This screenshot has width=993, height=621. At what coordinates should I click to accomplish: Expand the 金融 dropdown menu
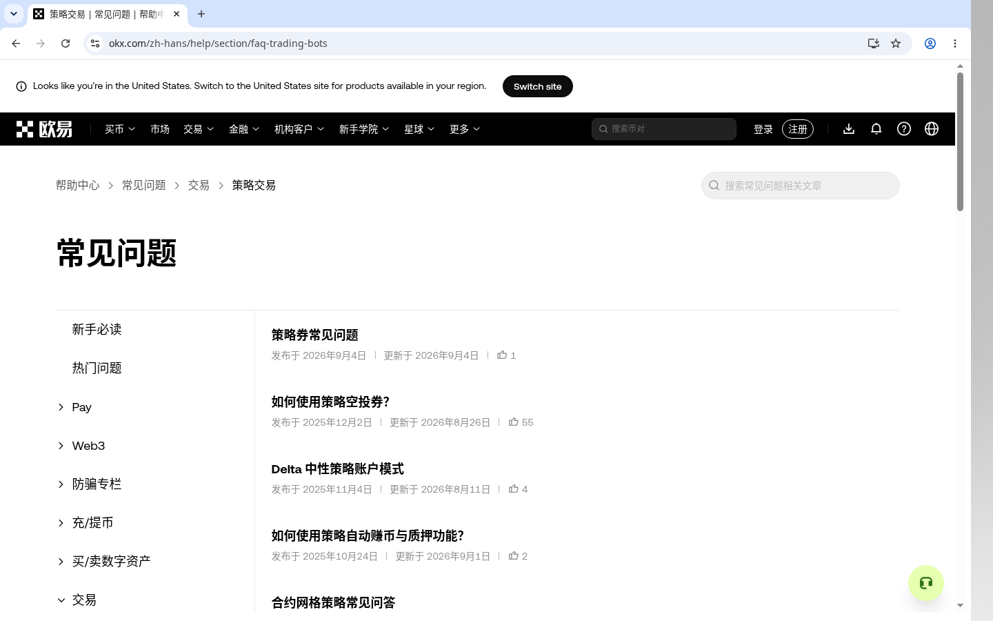coord(244,129)
